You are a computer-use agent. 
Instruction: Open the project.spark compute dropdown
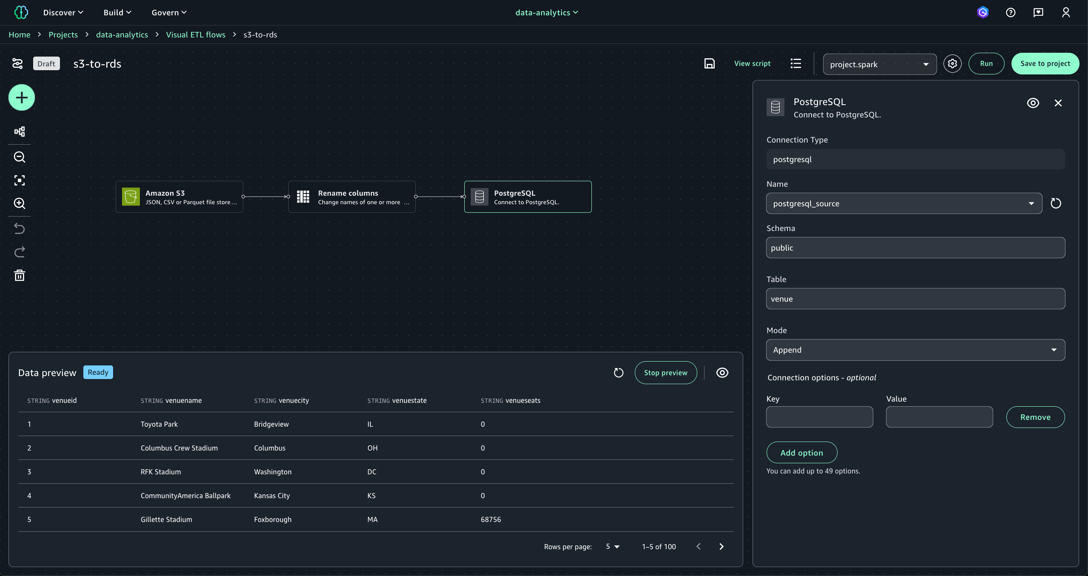click(879, 64)
